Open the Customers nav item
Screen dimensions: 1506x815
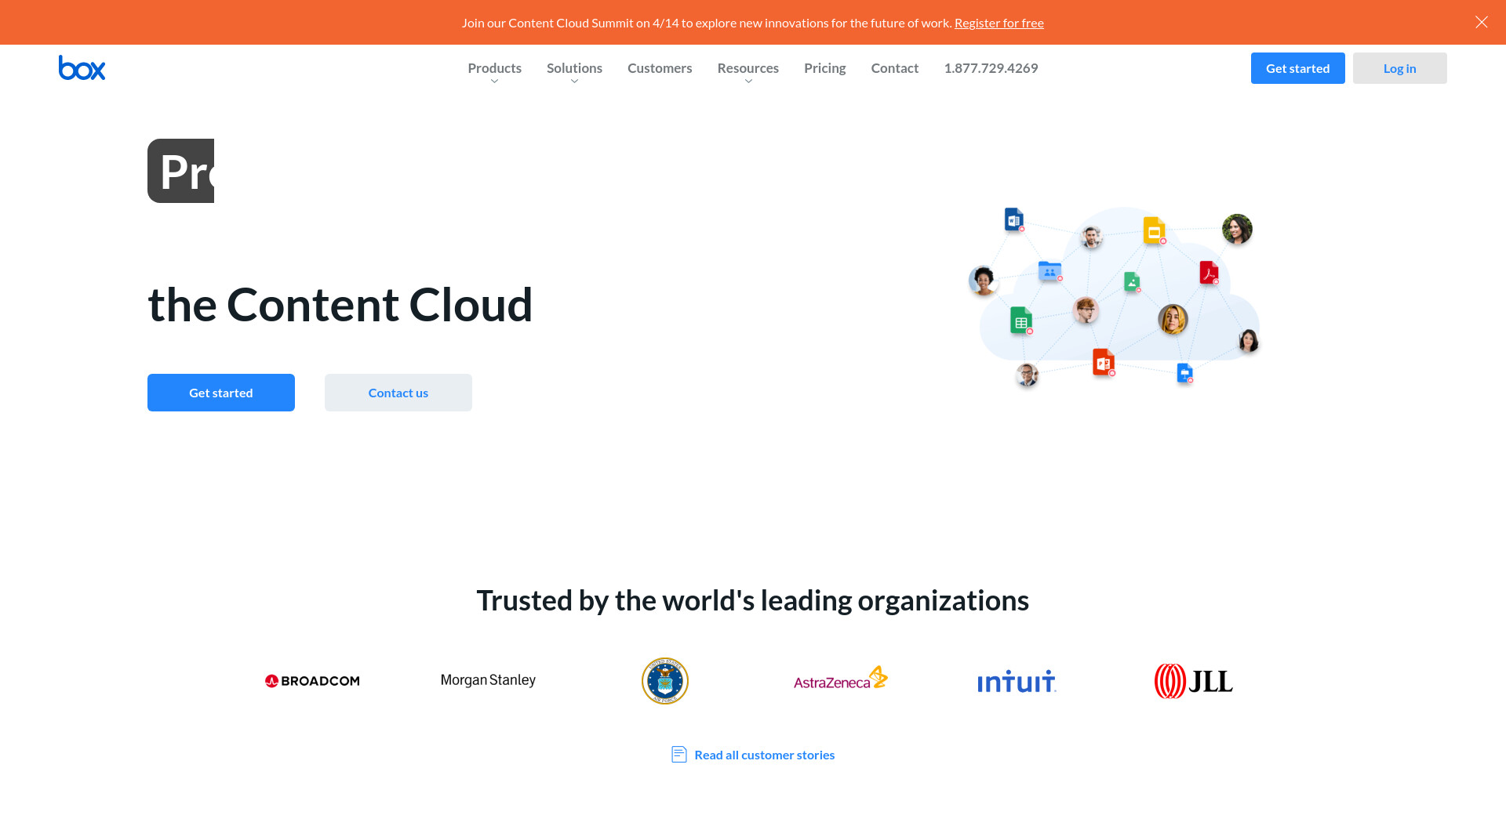click(660, 68)
